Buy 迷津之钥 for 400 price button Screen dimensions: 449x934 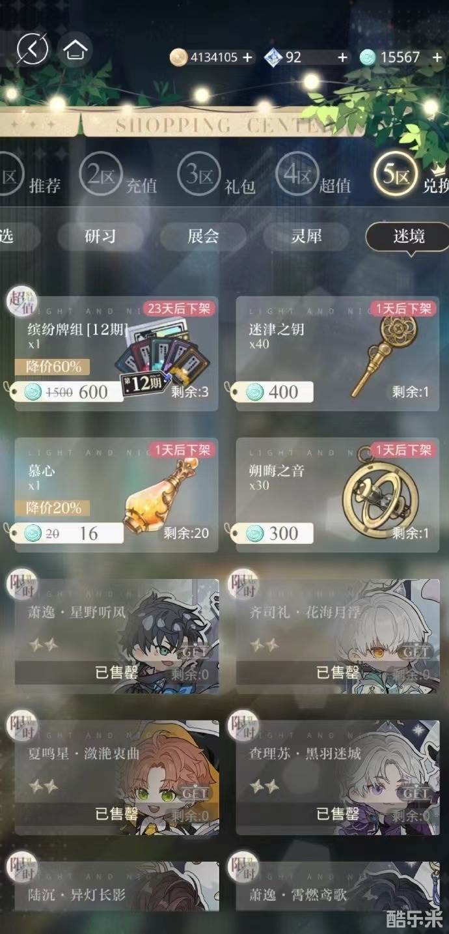tap(273, 392)
